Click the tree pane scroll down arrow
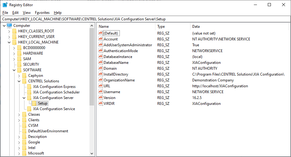Viewport: 291px width, 157px height. (92, 154)
